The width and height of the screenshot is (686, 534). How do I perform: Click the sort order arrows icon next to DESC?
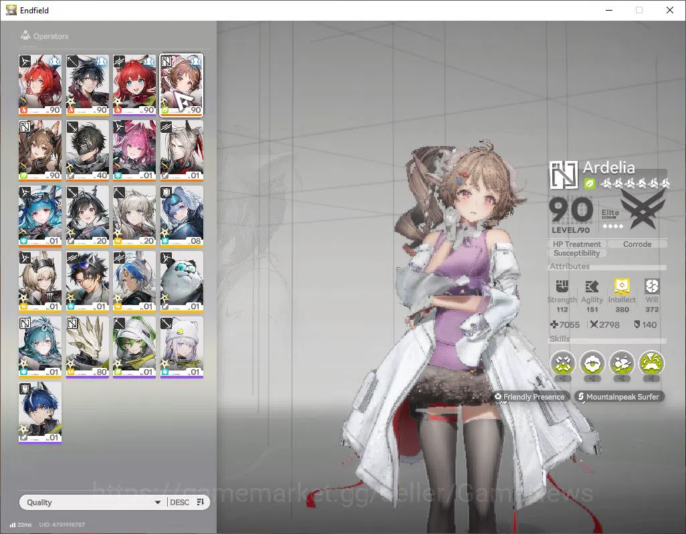[201, 502]
